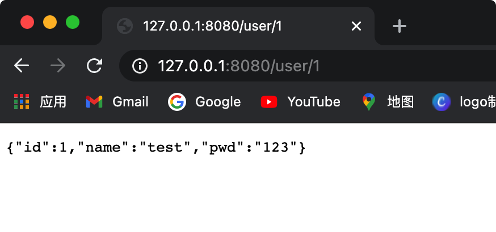Click the JSON response text on page
Viewport: 496px width, 232px height.
(157, 148)
